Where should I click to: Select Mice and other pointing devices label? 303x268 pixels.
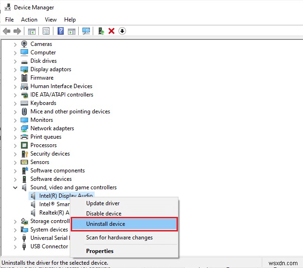click(x=70, y=112)
